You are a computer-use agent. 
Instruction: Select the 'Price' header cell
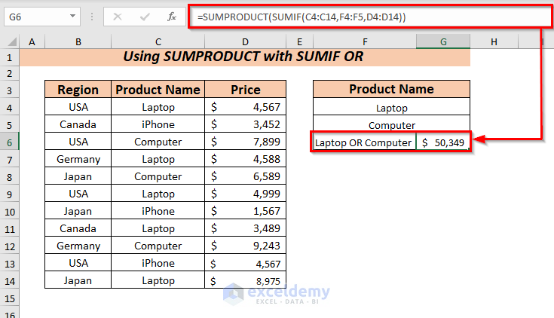pyautogui.click(x=246, y=90)
